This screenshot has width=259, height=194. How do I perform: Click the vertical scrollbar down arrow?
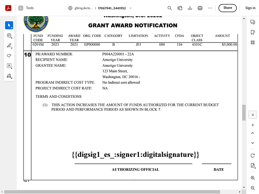tap(244, 188)
